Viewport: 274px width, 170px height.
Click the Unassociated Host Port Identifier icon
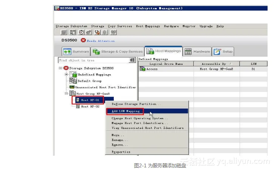(72, 87)
